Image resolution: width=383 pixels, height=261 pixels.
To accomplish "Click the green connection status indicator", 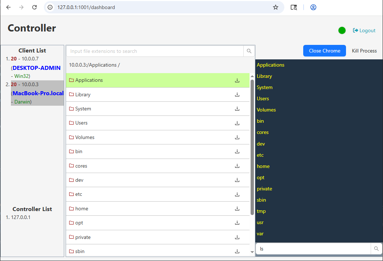I will (x=342, y=30).
